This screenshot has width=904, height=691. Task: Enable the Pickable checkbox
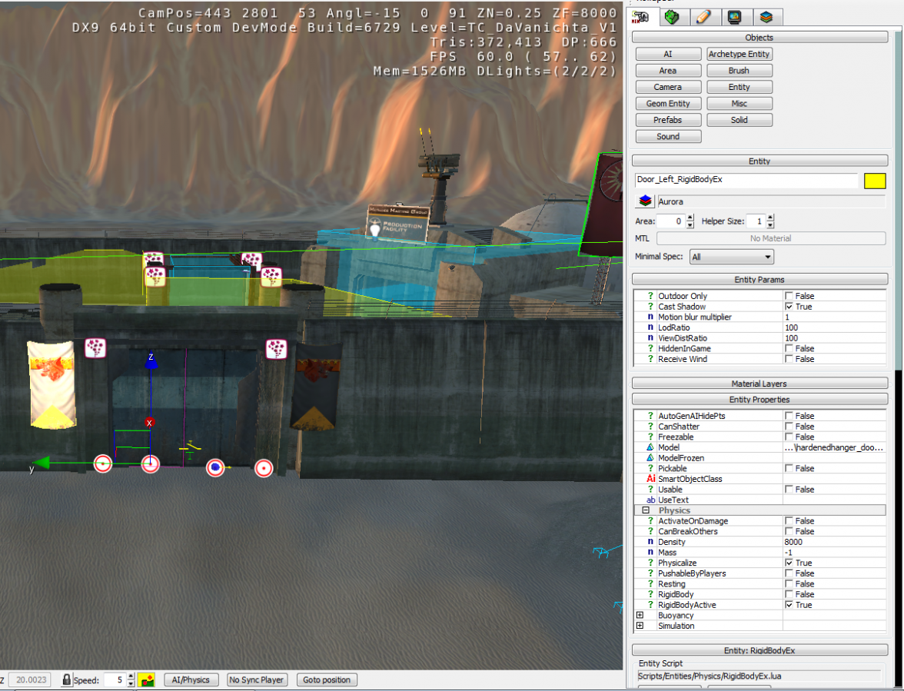click(x=789, y=468)
